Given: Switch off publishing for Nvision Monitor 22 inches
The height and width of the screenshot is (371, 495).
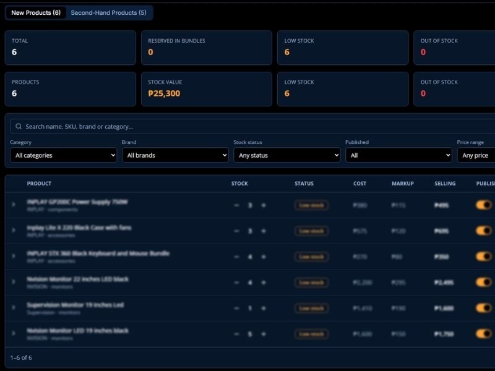Looking at the screenshot, I should pyautogui.click(x=484, y=283).
